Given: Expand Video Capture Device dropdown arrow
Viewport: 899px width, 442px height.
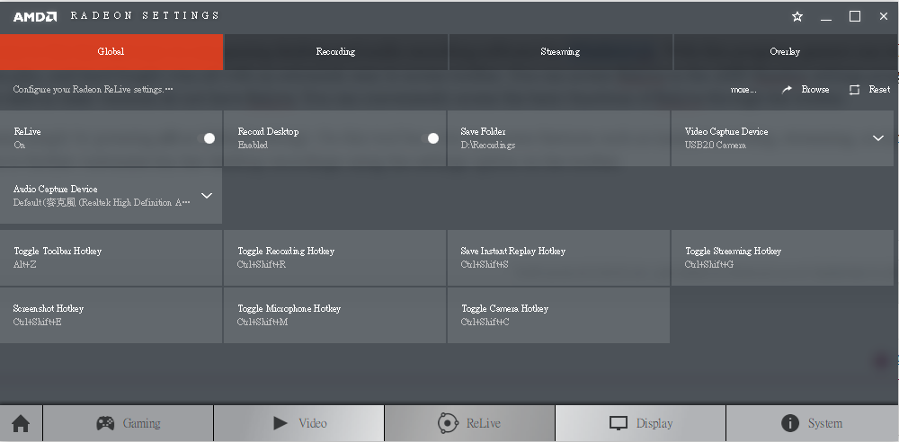Looking at the screenshot, I should point(877,138).
